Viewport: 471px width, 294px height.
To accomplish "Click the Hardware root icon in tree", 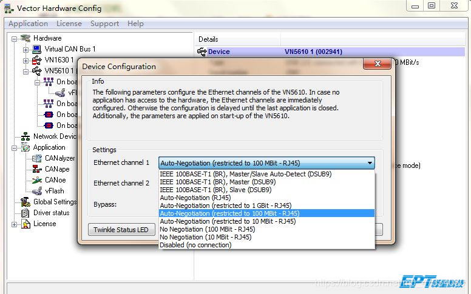I will click(25, 38).
